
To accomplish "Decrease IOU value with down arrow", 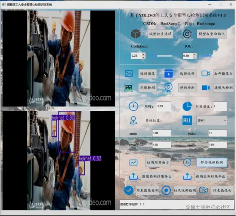I will coord(195,57).
